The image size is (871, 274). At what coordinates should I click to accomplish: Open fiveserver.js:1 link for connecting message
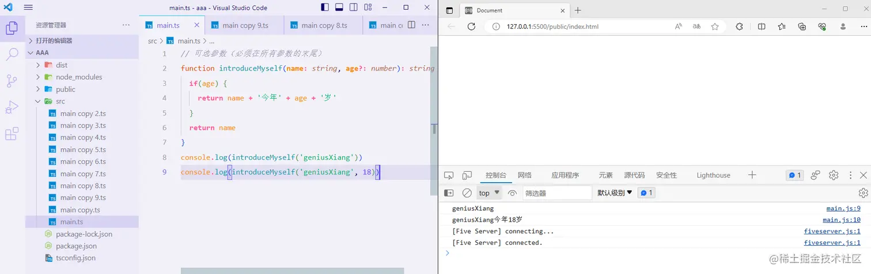pos(832,231)
